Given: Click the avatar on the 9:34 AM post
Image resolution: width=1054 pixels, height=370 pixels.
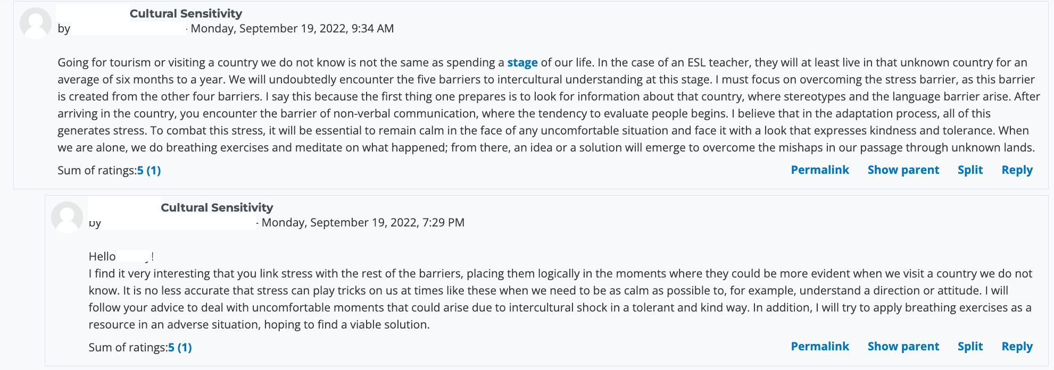Looking at the screenshot, I should 36,23.
